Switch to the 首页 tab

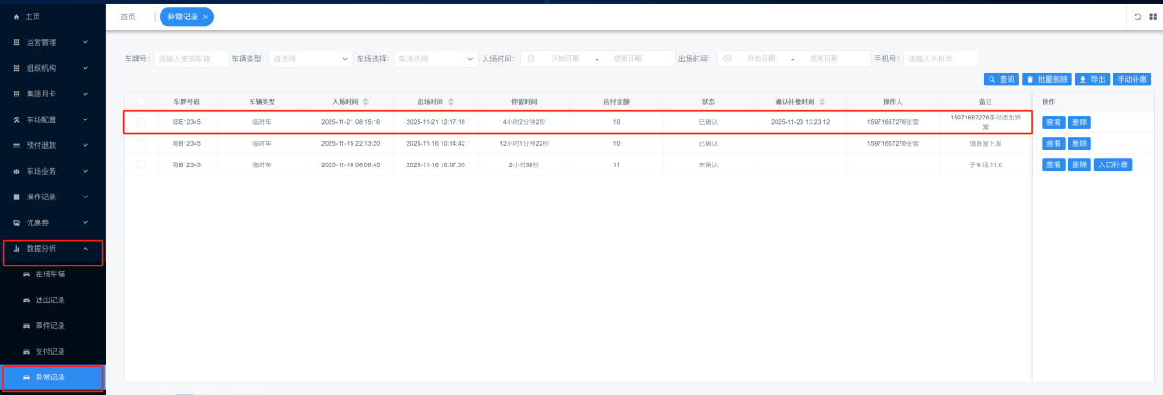click(x=128, y=17)
